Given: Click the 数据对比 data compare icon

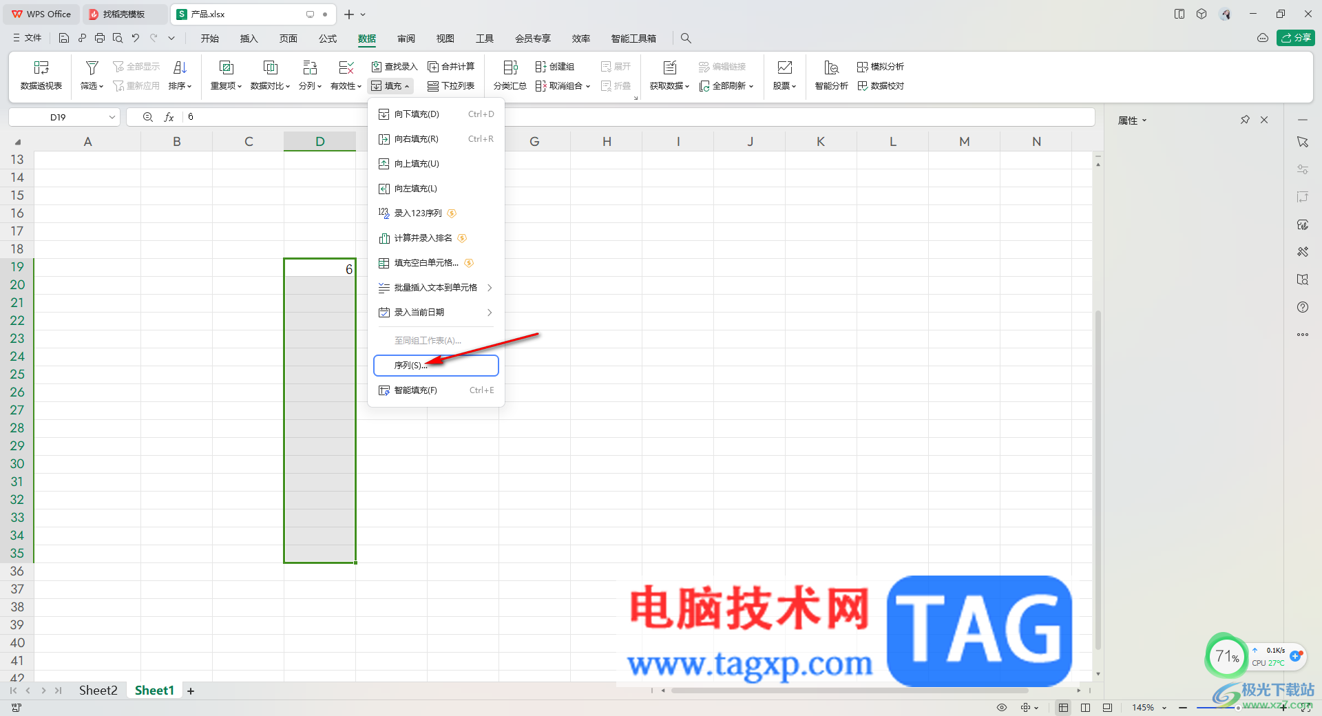Looking at the screenshot, I should point(271,67).
